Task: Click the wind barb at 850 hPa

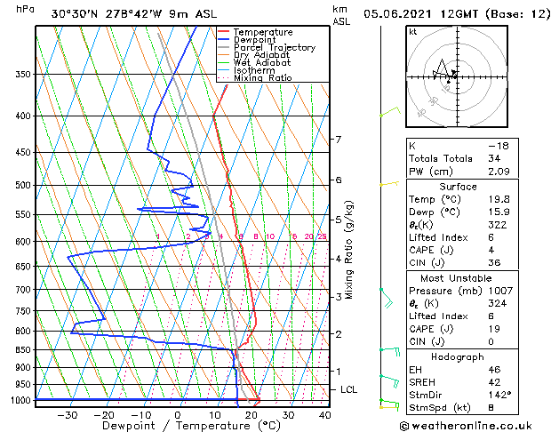Action: click(390, 351)
